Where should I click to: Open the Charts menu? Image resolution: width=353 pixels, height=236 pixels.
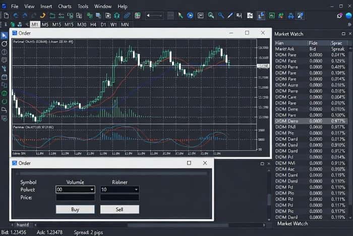pyautogui.click(x=65, y=7)
